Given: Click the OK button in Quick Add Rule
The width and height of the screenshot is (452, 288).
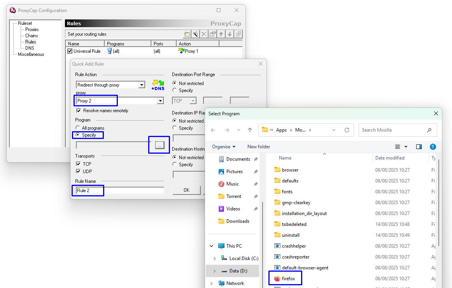Looking at the screenshot, I should pos(186,190).
